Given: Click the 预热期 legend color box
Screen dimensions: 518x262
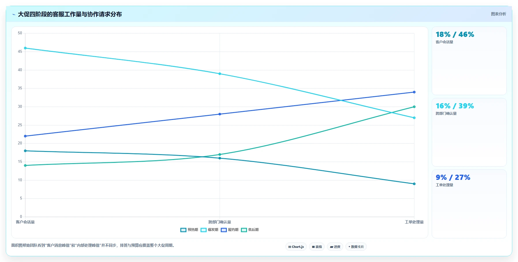Looking at the screenshot, I should (x=183, y=230).
